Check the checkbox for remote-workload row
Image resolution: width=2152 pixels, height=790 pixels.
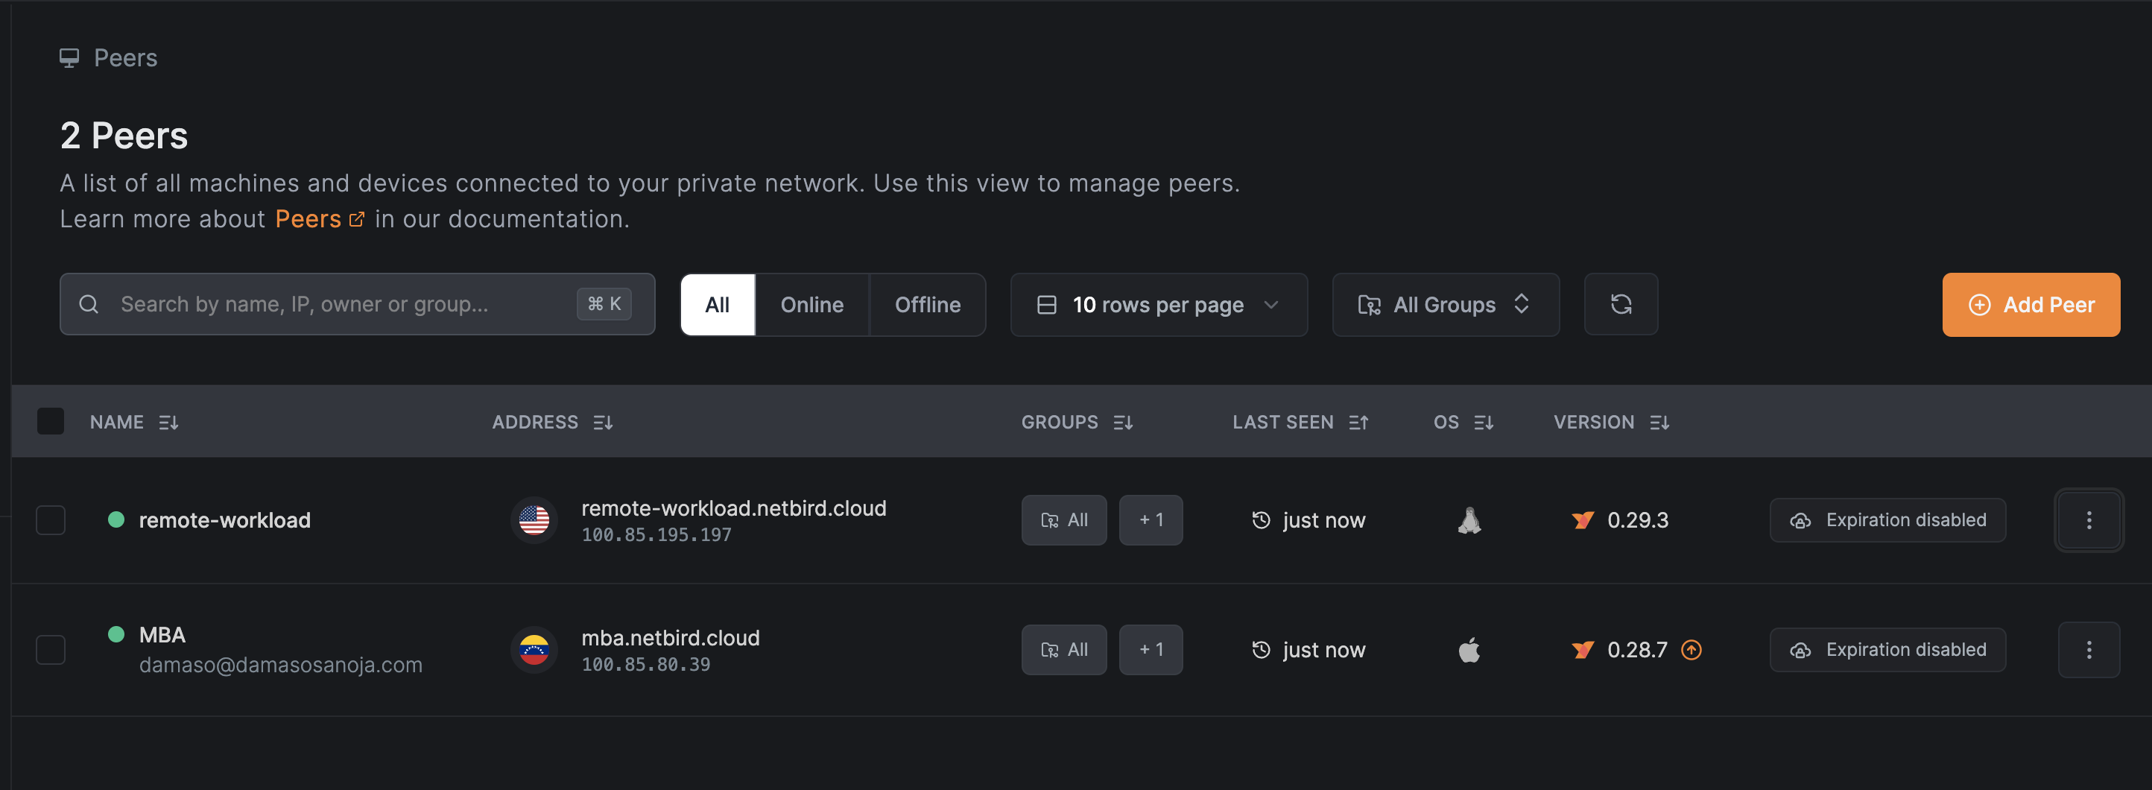tap(50, 519)
